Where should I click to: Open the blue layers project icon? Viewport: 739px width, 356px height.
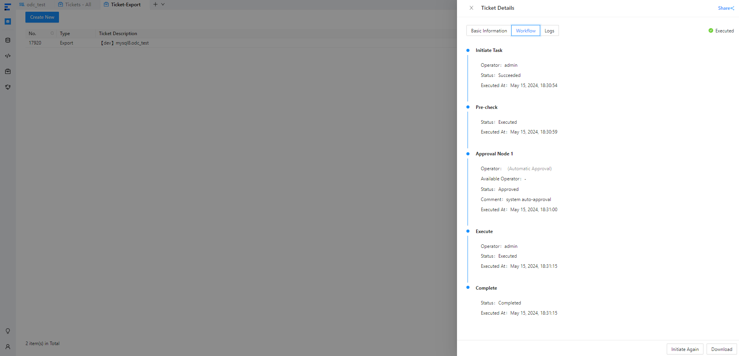(8, 21)
